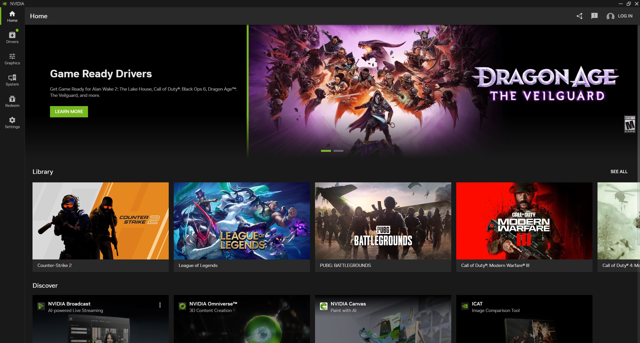Click the ICAT app icon
This screenshot has height=343, width=640.
(465, 306)
